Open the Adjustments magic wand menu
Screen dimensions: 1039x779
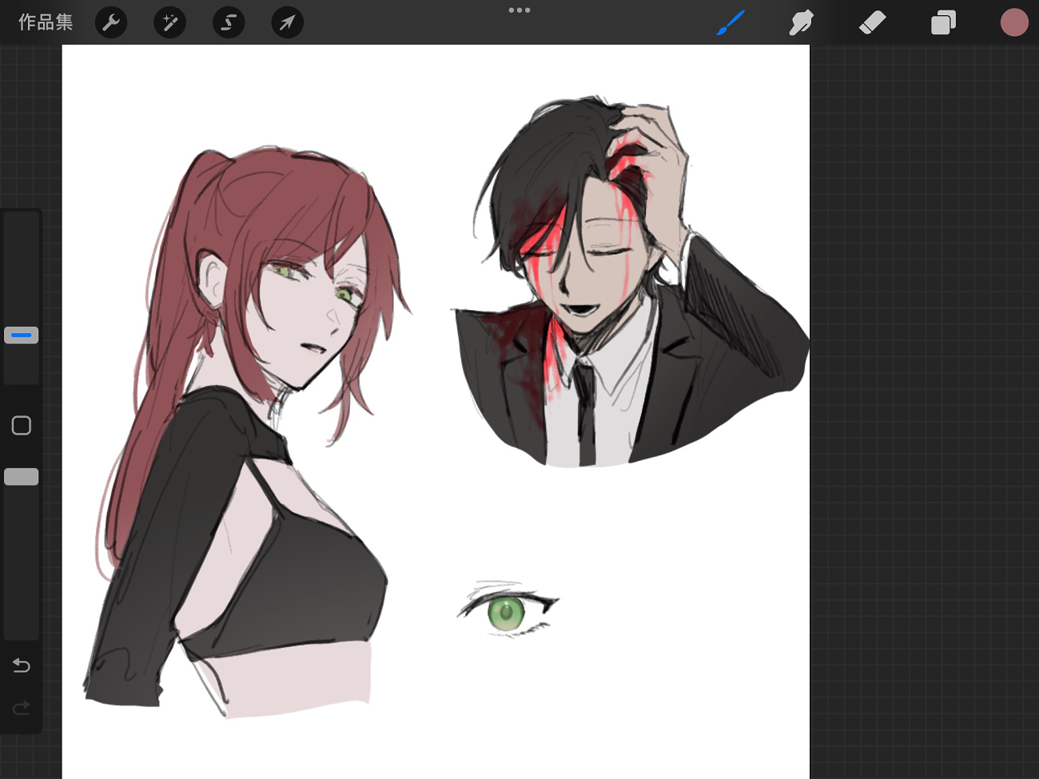point(169,22)
